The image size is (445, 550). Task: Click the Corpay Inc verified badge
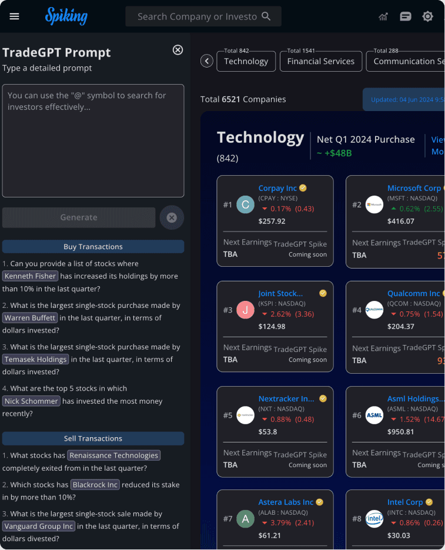click(303, 188)
